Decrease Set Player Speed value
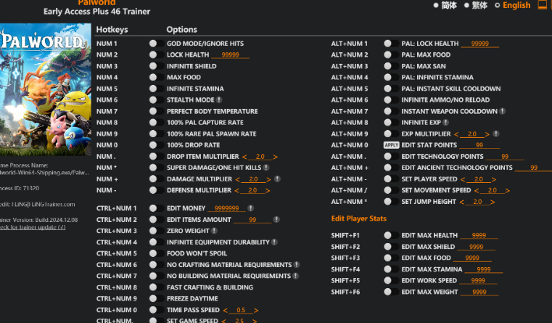 click(x=463, y=179)
